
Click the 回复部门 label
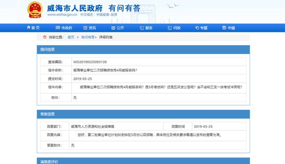point(54,127)
